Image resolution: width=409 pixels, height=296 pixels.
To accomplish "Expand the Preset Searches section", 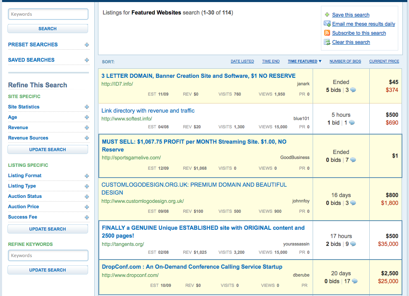I will [87, 45].
